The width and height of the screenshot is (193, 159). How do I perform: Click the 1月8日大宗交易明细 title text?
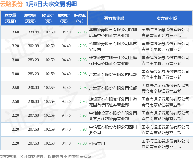(x=51, y=4)
